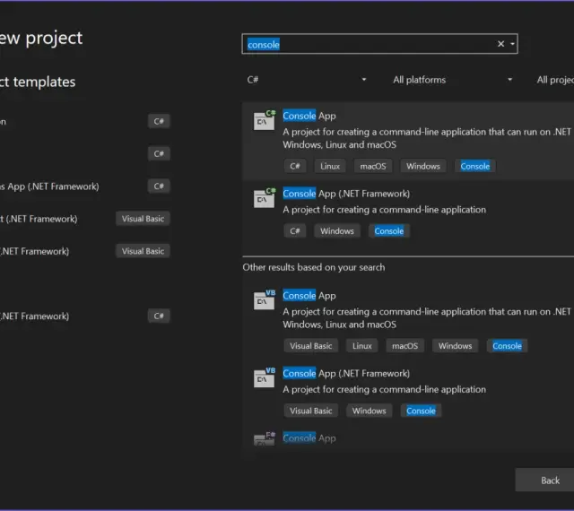574x511 pixels.
Task: Click the description under C# Console App (.NET Framework)
Action: click(384, 210)
